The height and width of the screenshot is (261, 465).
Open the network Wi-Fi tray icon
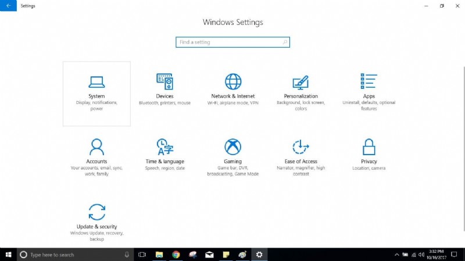click(x=414, y=255)
